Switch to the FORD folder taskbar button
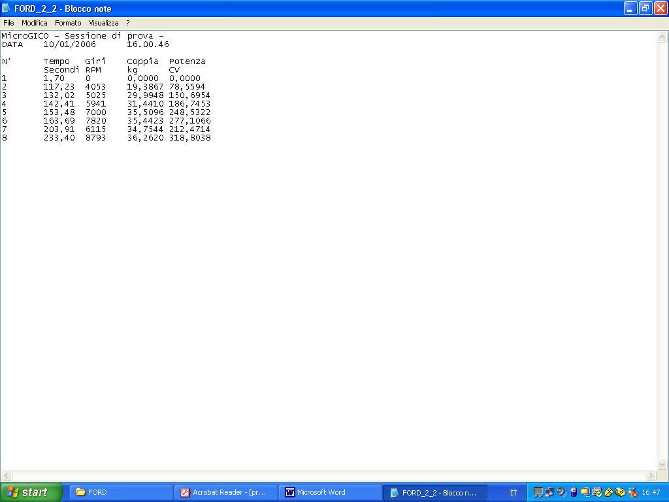Screen dimensions: 669x502 pos(121,492)
